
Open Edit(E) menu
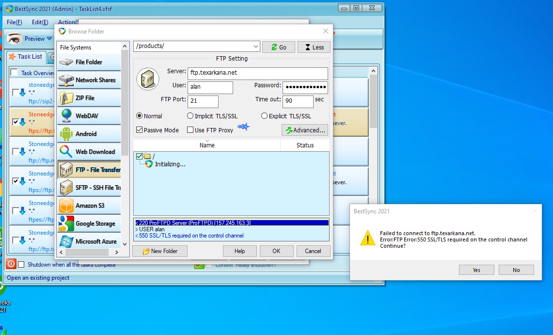point(40,22)
